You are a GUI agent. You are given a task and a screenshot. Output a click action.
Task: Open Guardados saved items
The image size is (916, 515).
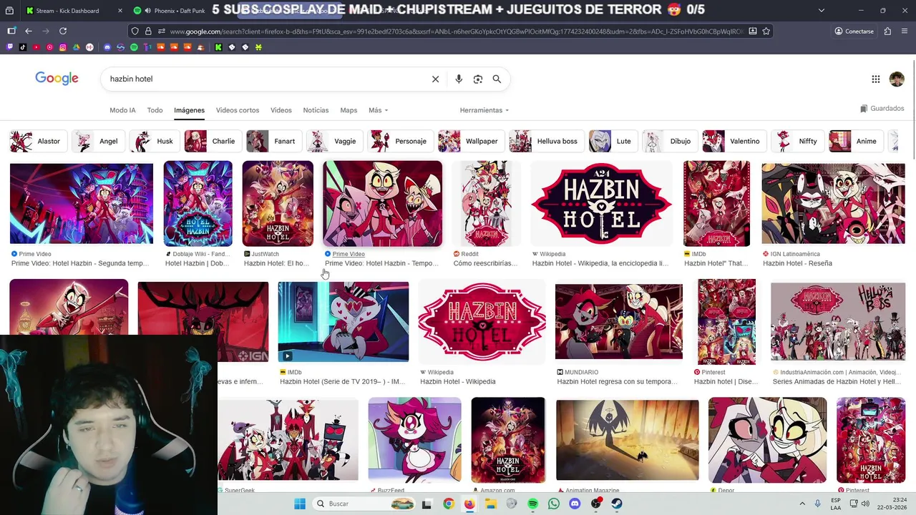point(882,109)
